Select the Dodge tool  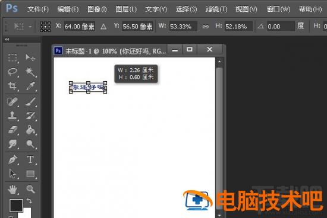30,144
